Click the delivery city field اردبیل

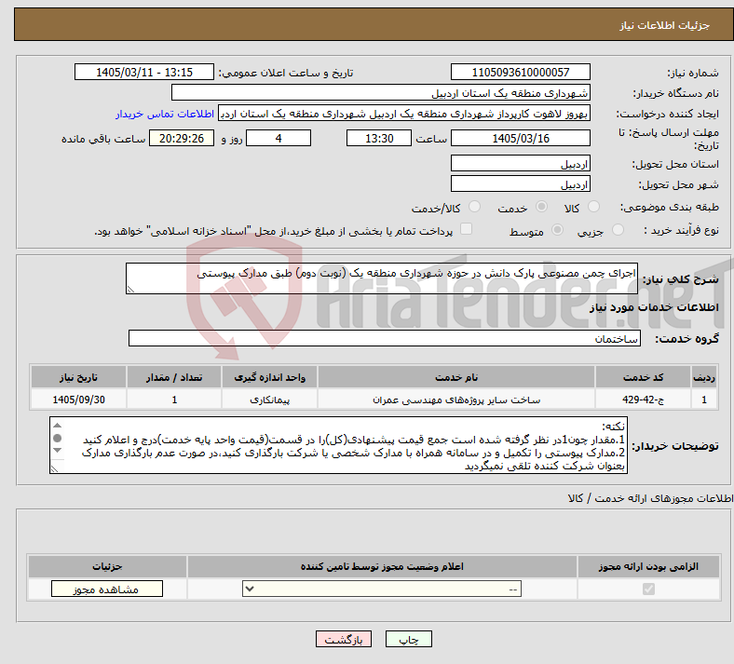[x=520, y=183]
